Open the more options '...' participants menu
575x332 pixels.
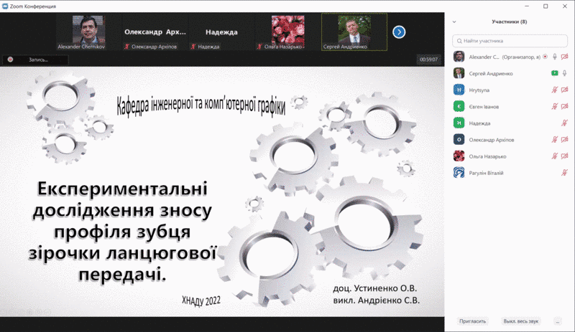click(x=558, y=321)
